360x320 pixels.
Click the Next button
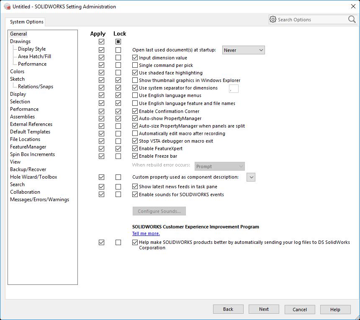(264, 309)
